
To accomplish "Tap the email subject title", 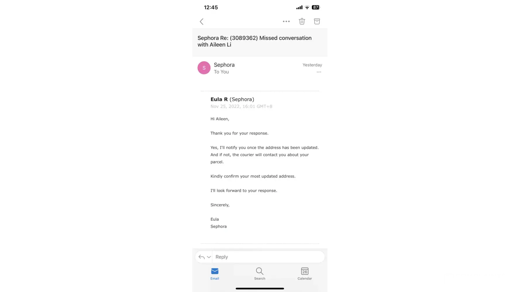I will click(x=254, y=41).
